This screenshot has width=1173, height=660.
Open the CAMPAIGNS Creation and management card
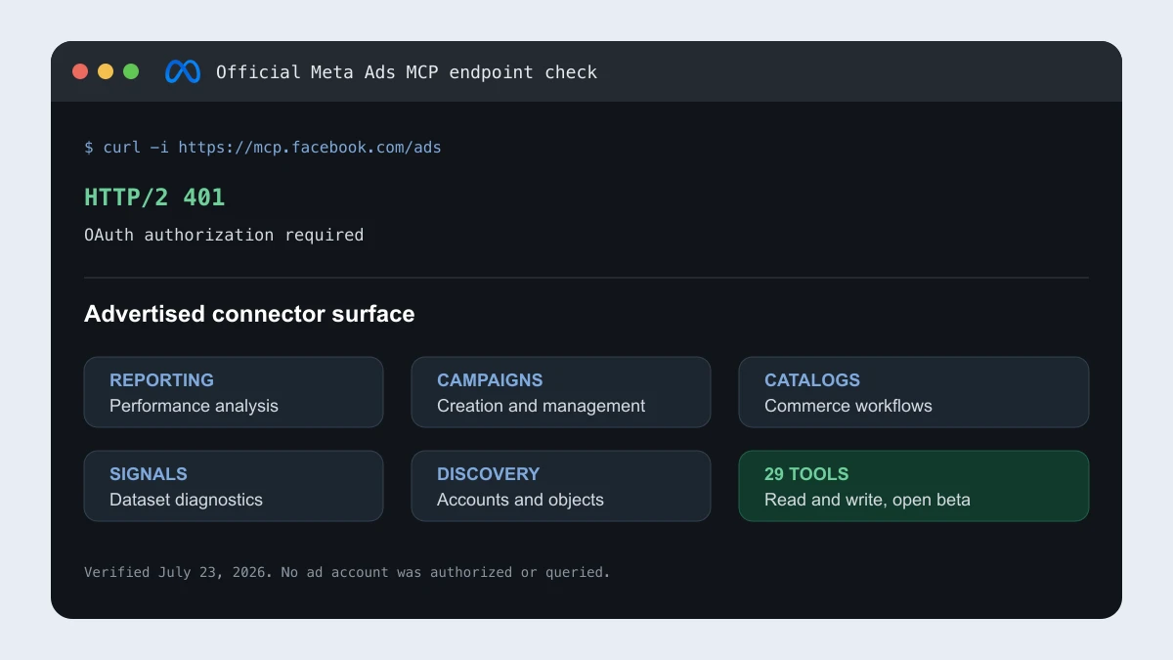561,392
